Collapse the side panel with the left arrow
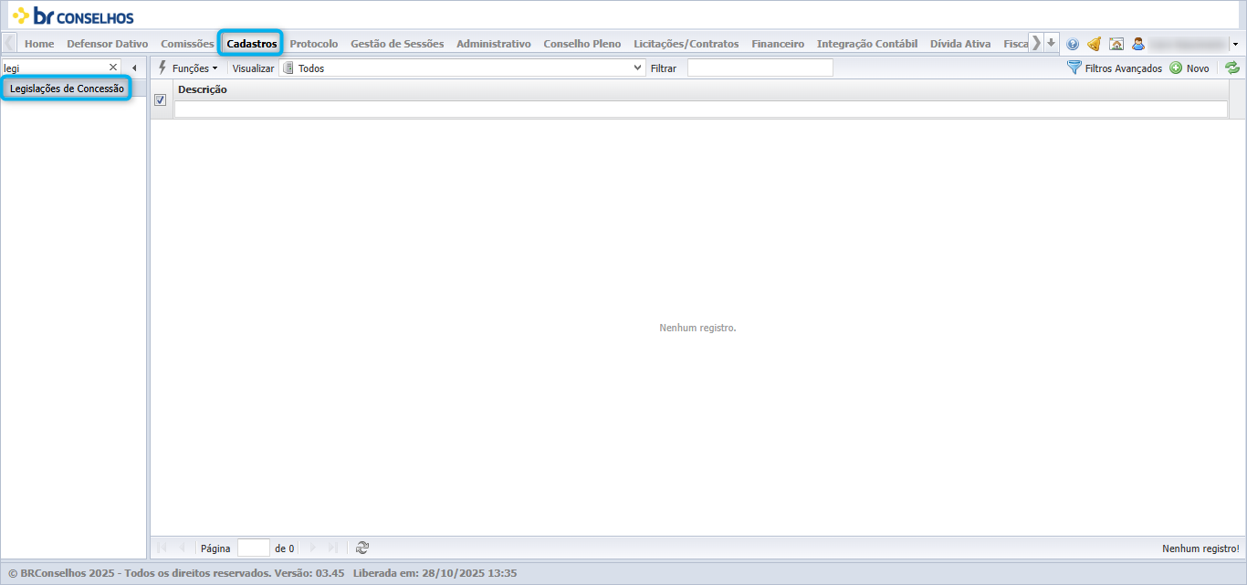The image size is (1247, 585). (x=134, y=68)
